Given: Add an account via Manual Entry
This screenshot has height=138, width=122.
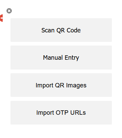Looking at the screenshot, I should 61,57.
